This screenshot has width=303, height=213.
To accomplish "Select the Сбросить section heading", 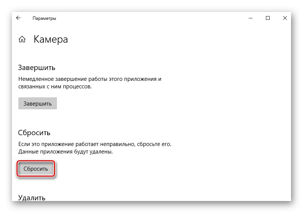I will tap(34, 133).
